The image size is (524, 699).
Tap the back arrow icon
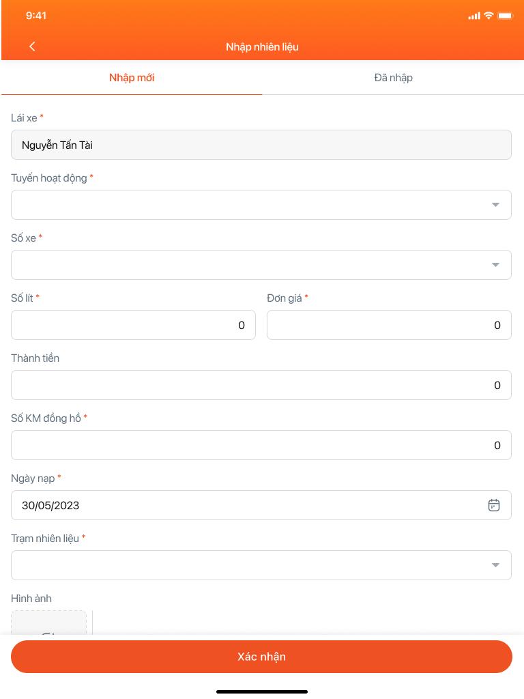pyautogui.click(x=32, y=46)
